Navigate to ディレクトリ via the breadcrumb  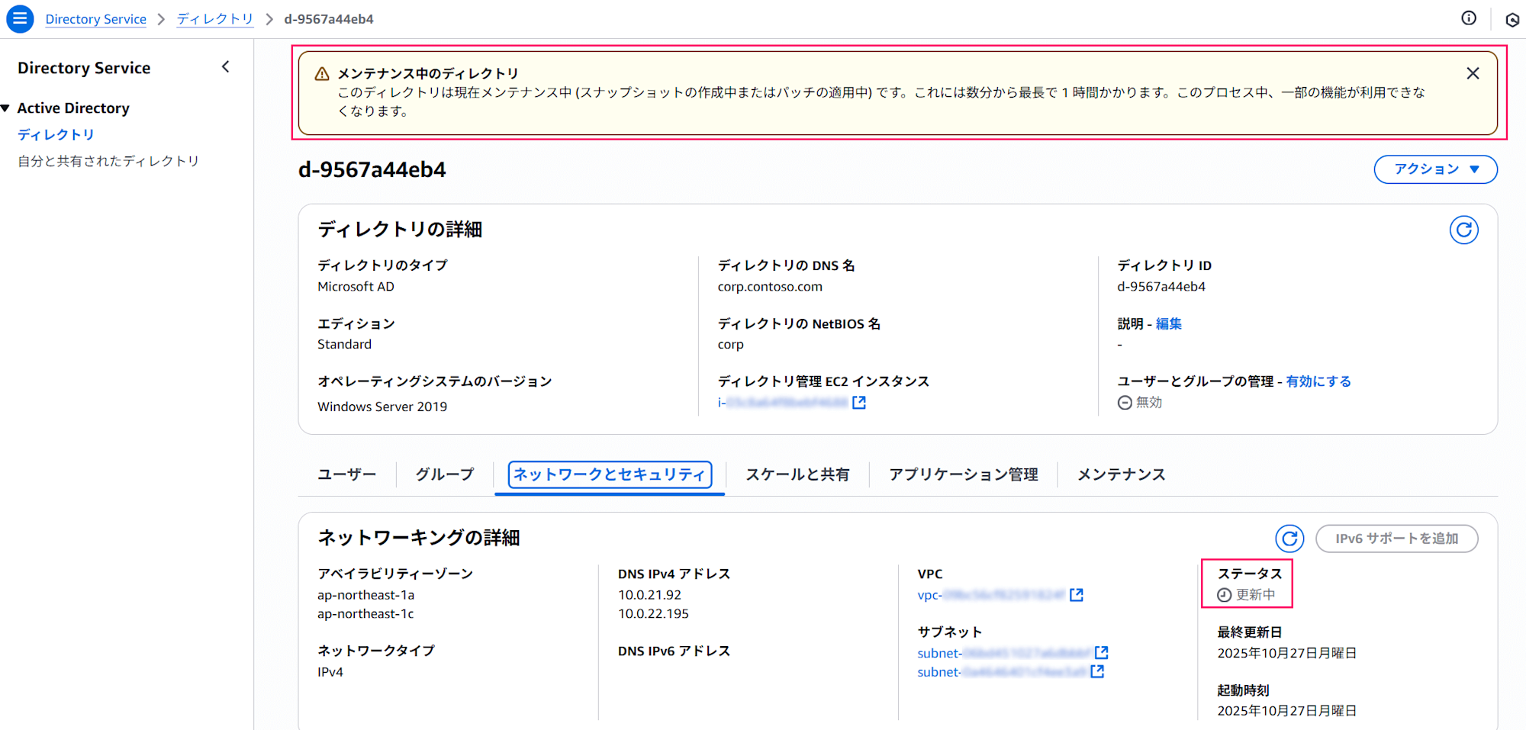click(x=215, y=19)
